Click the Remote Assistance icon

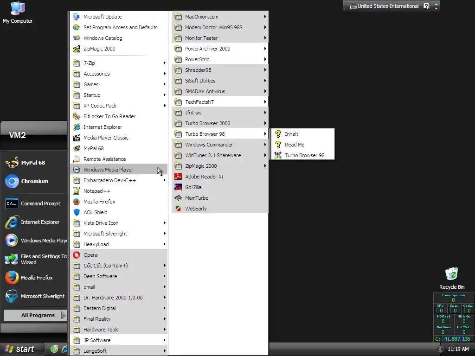click(77, 159)
